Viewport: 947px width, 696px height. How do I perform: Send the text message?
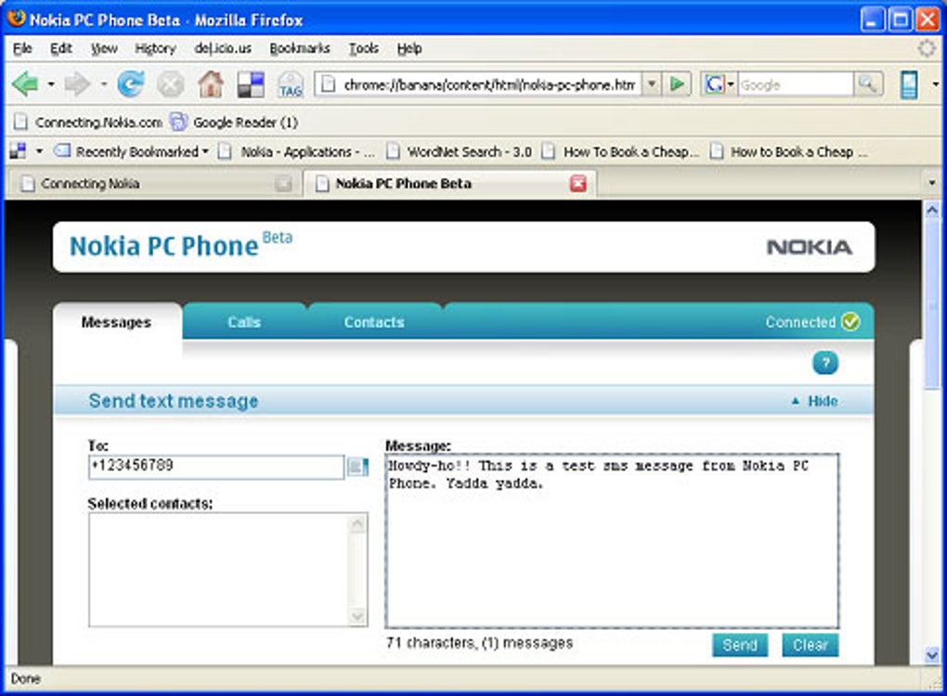tap(740, 645)
